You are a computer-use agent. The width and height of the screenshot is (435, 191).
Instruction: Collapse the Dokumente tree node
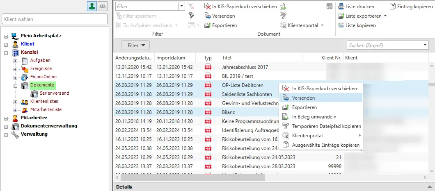[x=15, y=85]
